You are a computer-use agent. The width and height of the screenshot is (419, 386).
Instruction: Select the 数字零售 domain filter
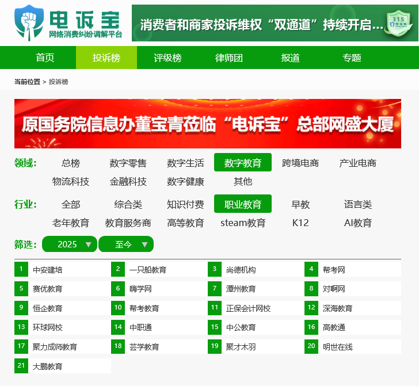(128, 163)
